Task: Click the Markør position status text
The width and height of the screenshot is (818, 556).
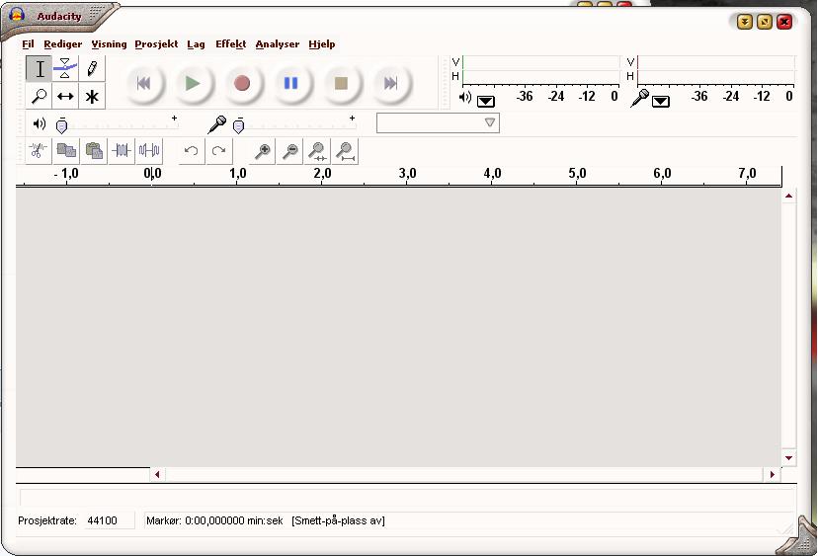Action: coord(214,520)
